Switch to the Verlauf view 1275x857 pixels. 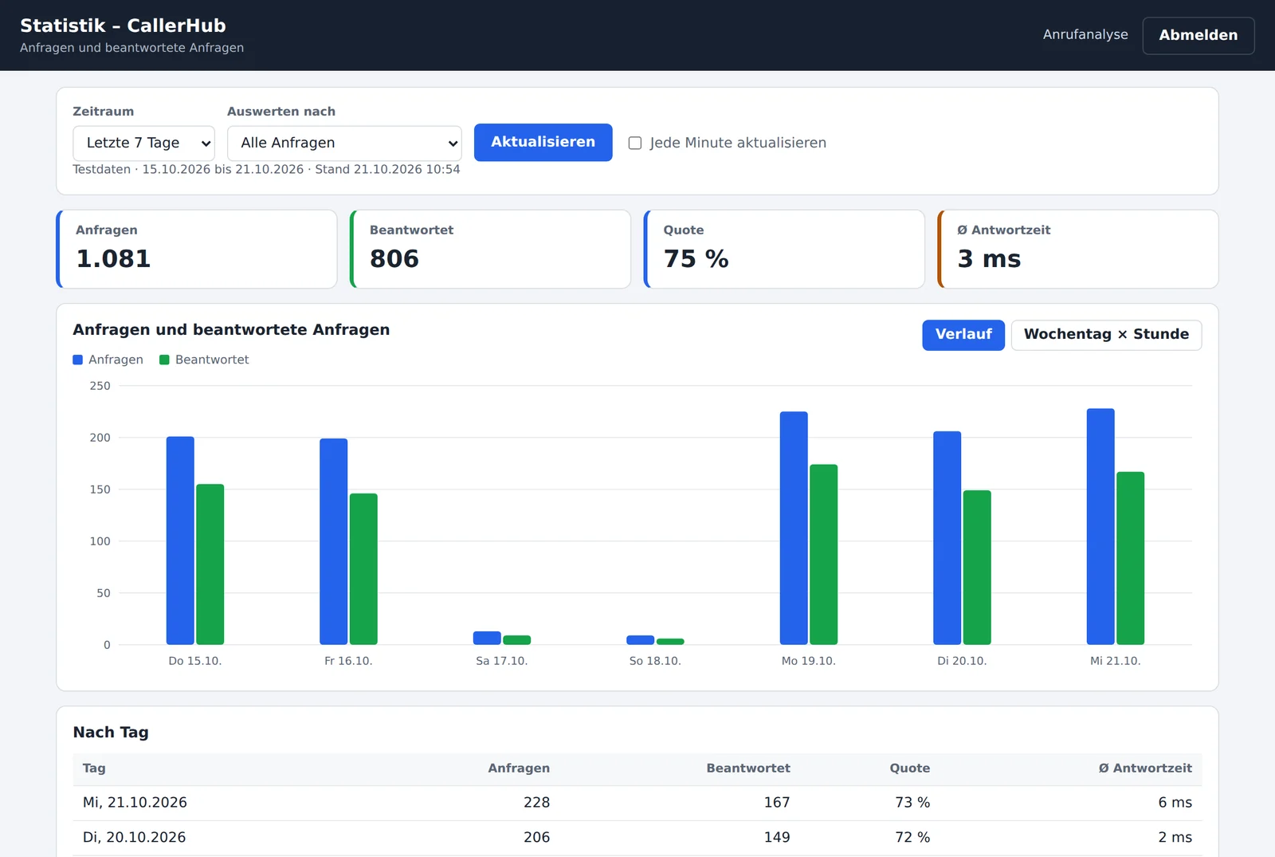pos(963,334)
